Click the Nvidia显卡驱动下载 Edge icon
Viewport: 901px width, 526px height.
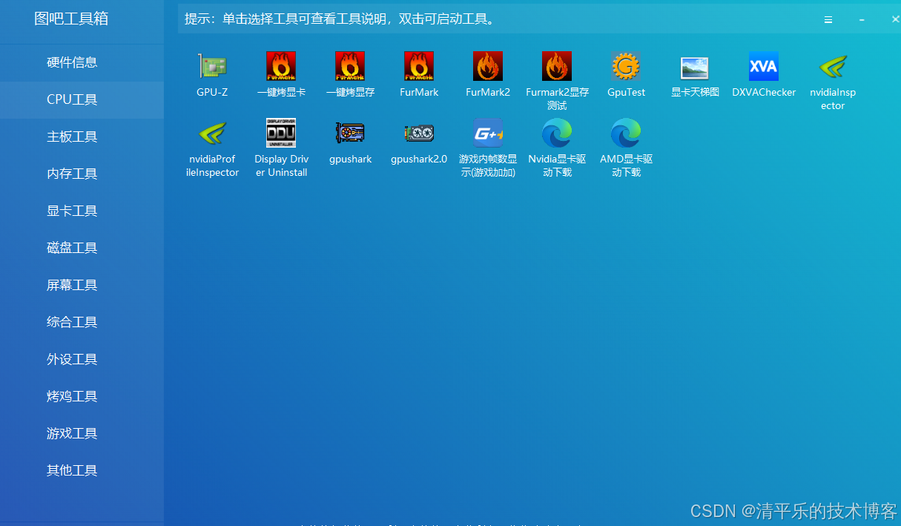[557, 133]
